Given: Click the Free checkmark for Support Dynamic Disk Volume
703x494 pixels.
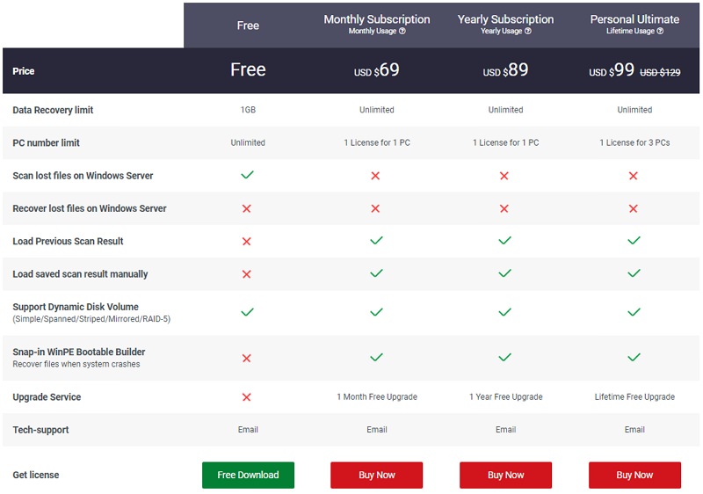Looking at the screenshot, I should click(x=248, y=312).
